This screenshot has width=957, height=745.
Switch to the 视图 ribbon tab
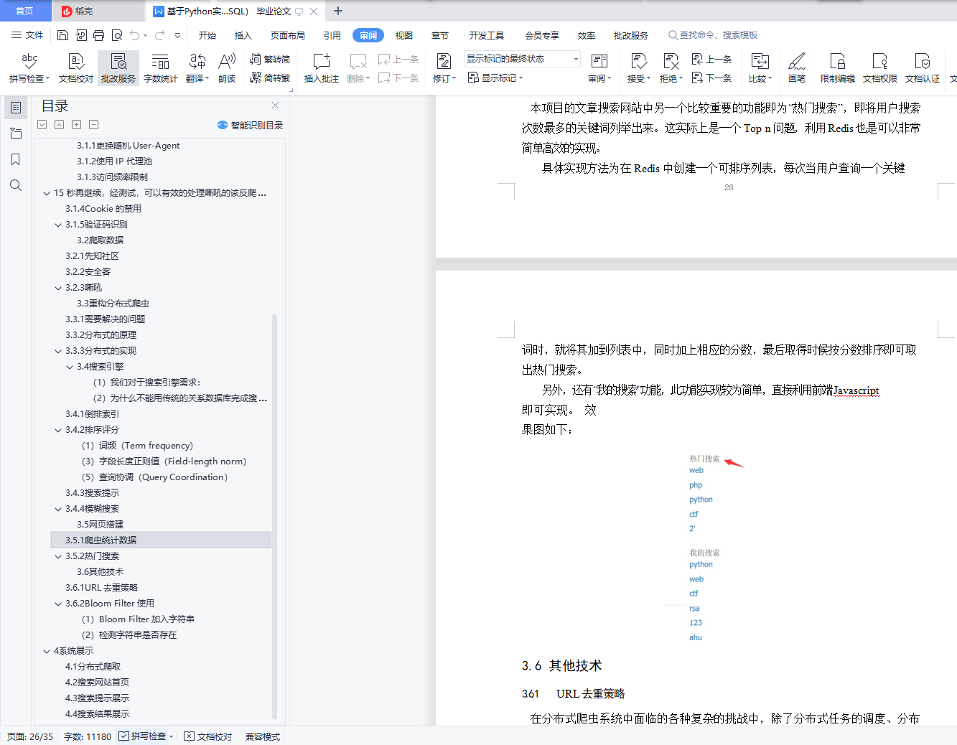[404, 35]
